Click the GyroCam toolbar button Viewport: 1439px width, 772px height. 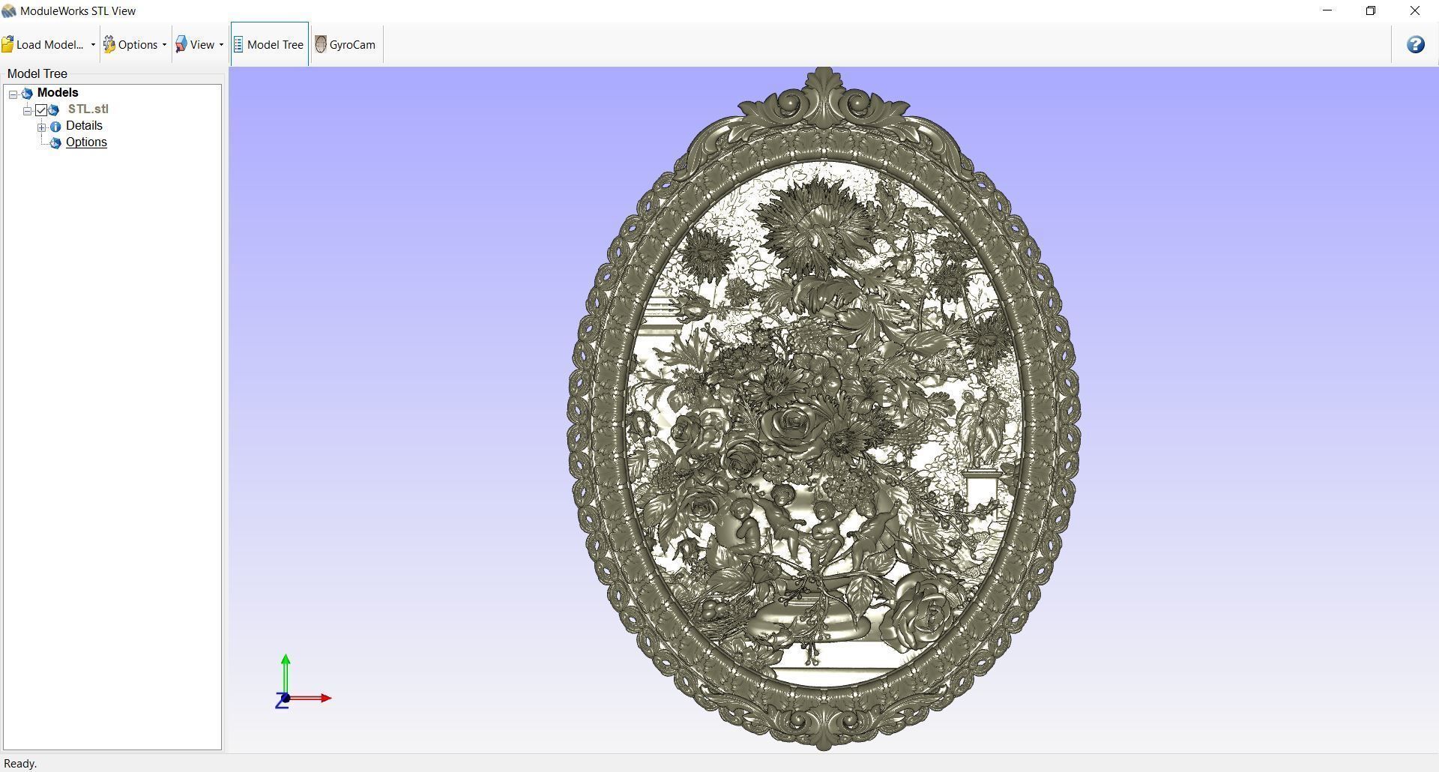346,45
